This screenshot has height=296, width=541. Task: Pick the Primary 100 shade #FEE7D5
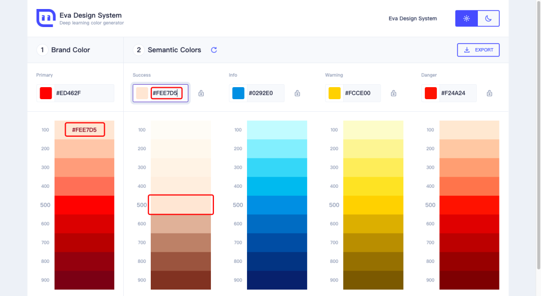(x=85, y=130)
